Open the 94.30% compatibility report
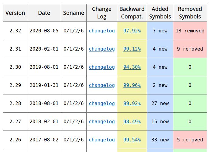217x152 pixels. [132, 67]
